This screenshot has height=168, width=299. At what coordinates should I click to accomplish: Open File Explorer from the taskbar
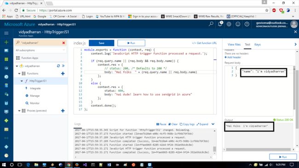pos(36,165)
